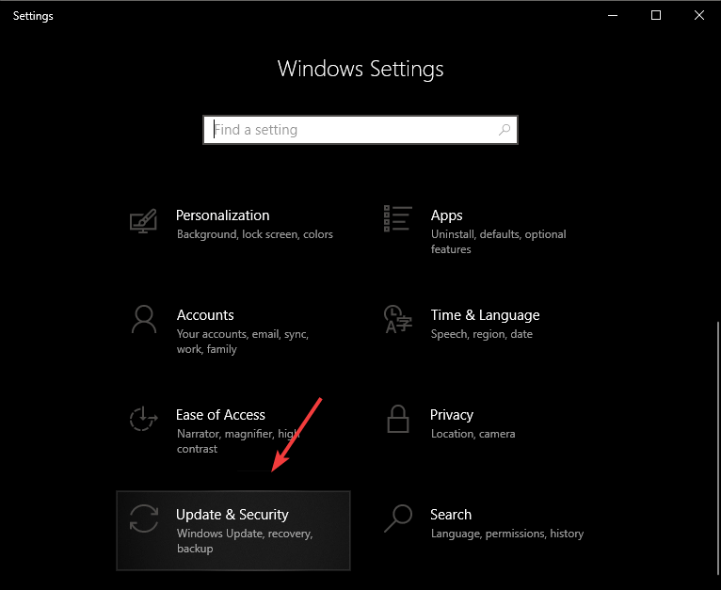Open the Accounts settings title
This screenshot has width=721, height=590.
205,315
